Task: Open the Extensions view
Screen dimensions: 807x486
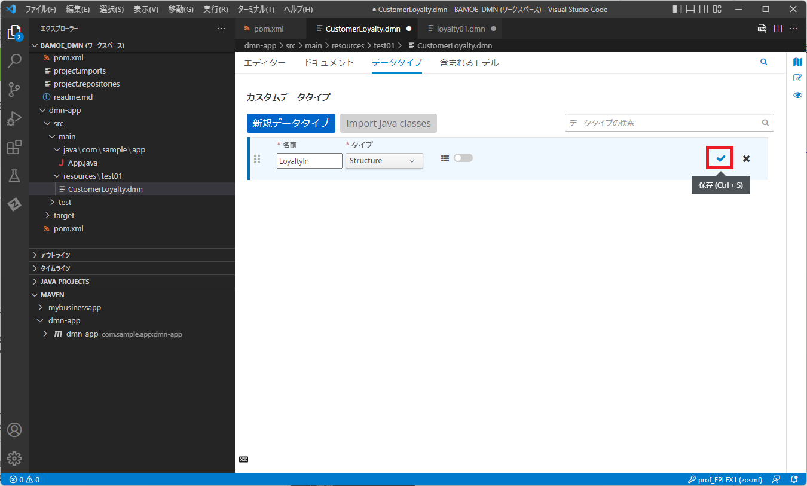Action: click(x=14, y=147)
